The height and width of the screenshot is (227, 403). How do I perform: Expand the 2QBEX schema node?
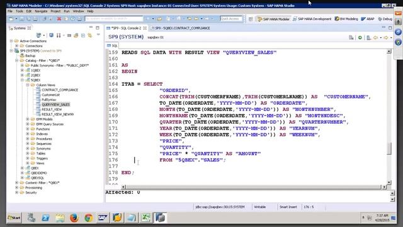[x=22, y=75]
